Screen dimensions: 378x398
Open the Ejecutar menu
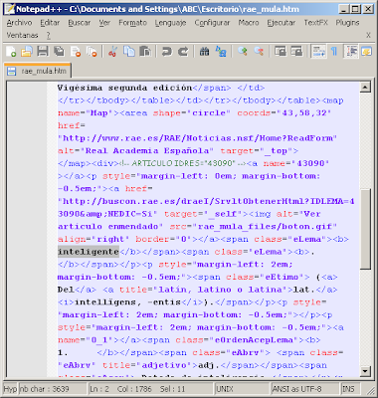282,23
